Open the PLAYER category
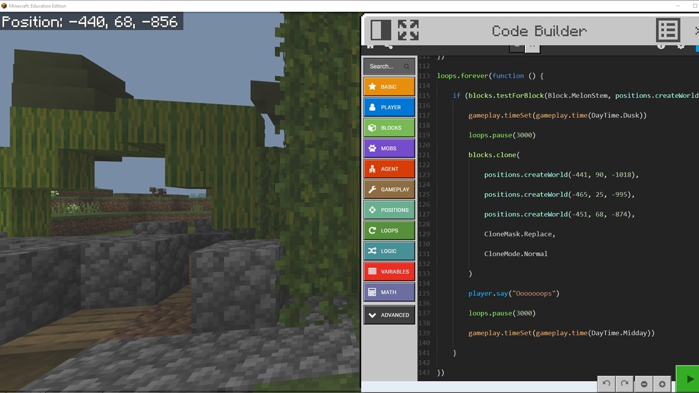Viewport: 699px width, 393px height. (x=389, y=108)
